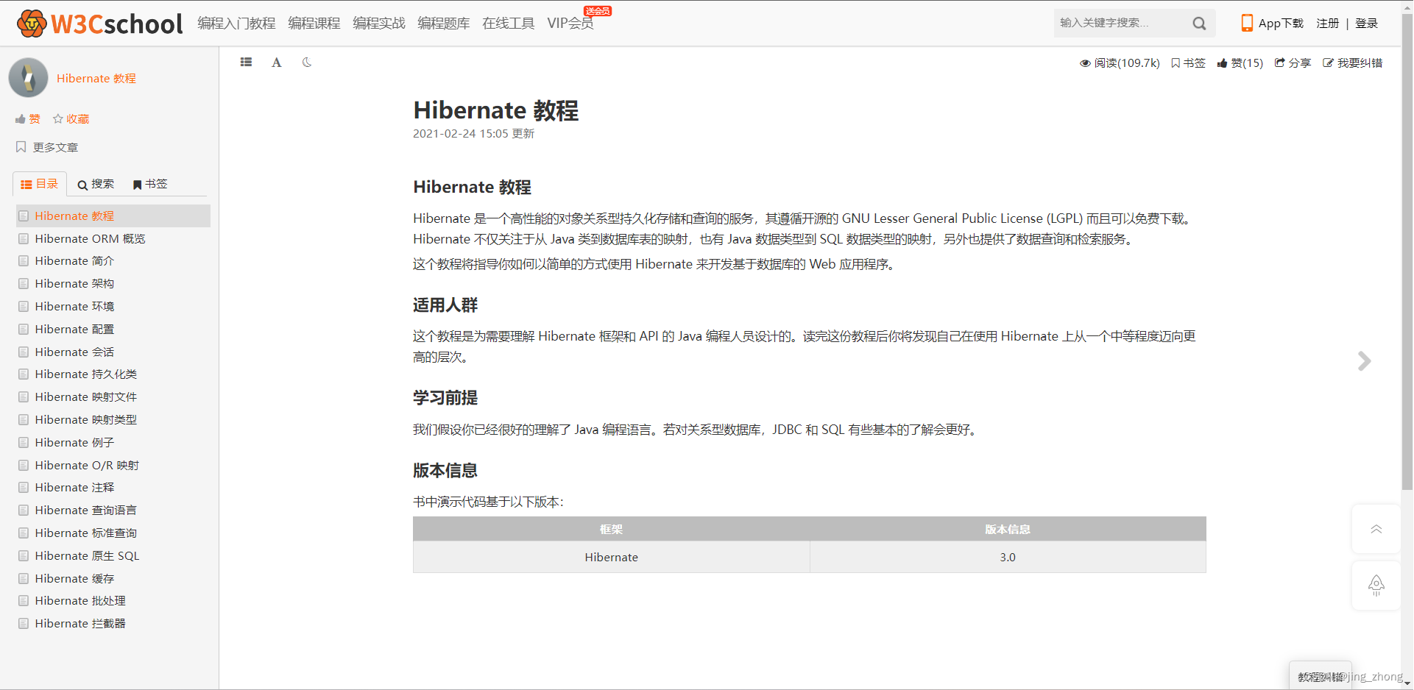Image resolution: width=1414 pixels, height=690 pixels.
Task: Open 编程课程 menu
Action: 314,24
